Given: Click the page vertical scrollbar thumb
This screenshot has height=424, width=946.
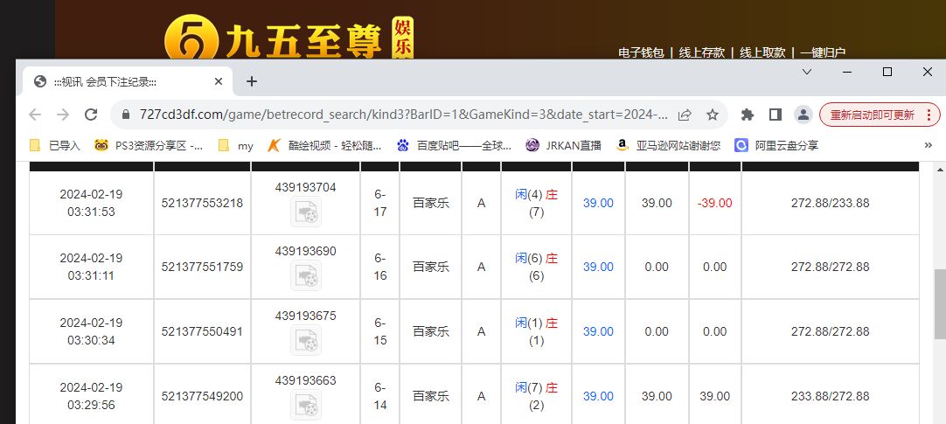Looking at the screenshot, I should pyautogui.click(x=939, y=303).
